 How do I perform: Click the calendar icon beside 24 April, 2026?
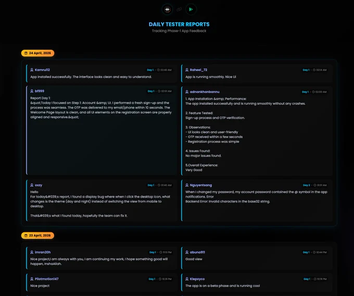pyautogui.click(x=26, y=53)
